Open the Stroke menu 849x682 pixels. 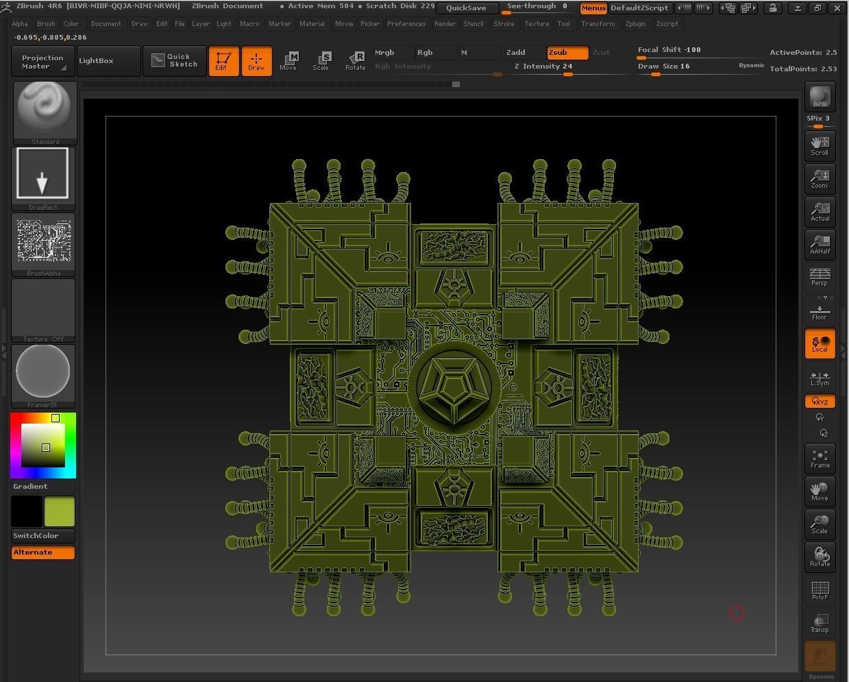(504, 24)
